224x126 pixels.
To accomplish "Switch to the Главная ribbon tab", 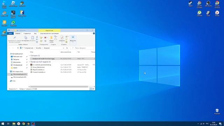I will click(18, 34).
